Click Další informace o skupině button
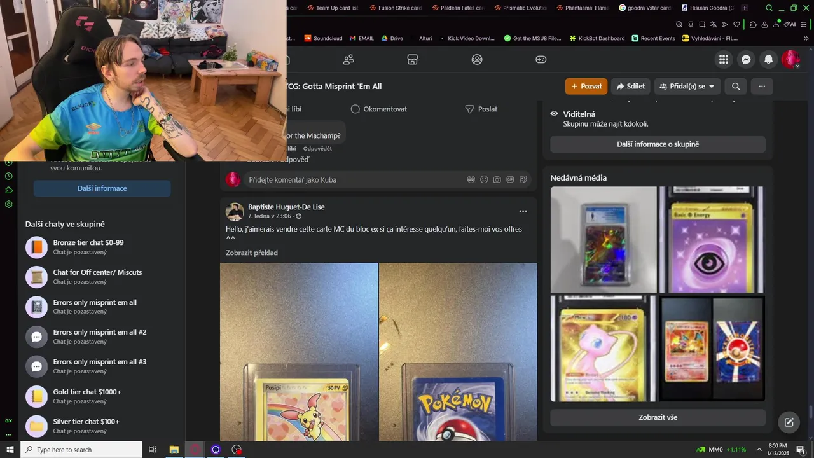 coord(658,144)
